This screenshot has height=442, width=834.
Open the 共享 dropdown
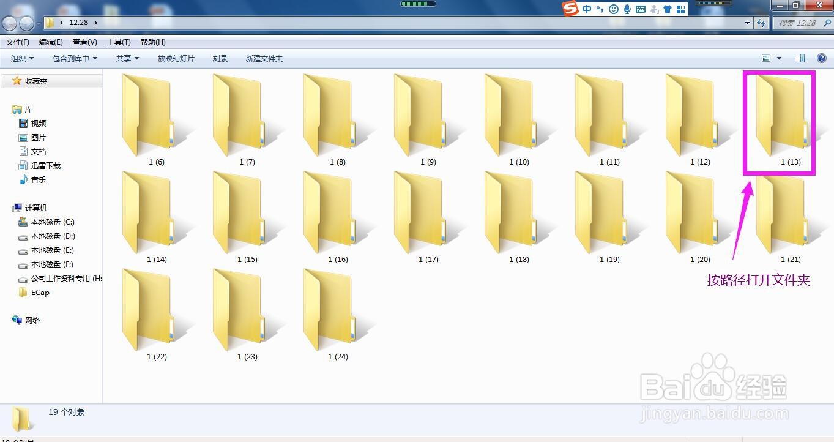(127, 59)
